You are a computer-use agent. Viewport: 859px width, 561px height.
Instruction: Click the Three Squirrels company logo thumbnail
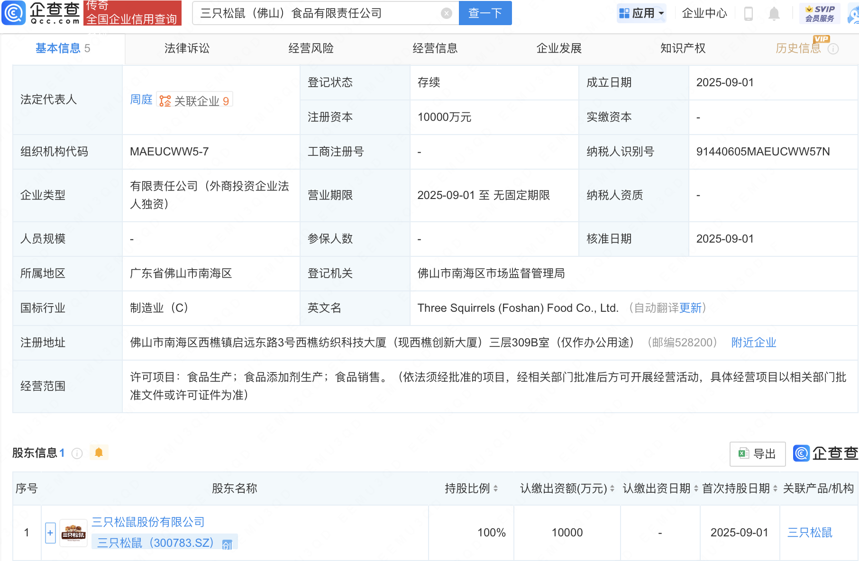pyautogui.click(x=73, y=533)
